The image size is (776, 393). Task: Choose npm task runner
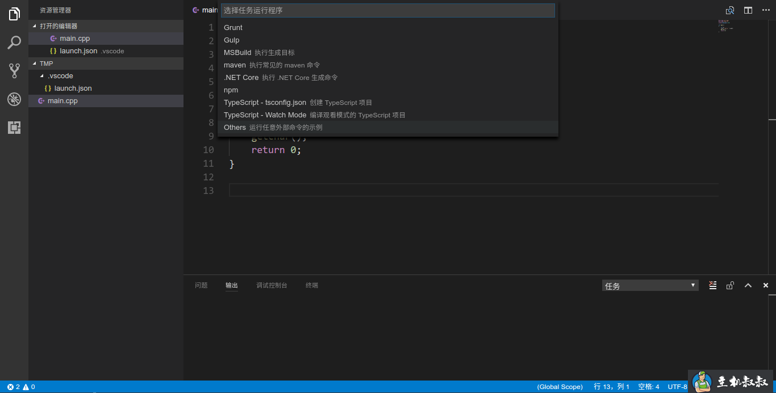(388, 90)
